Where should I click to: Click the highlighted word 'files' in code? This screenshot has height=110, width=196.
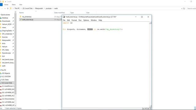[90, 29]
